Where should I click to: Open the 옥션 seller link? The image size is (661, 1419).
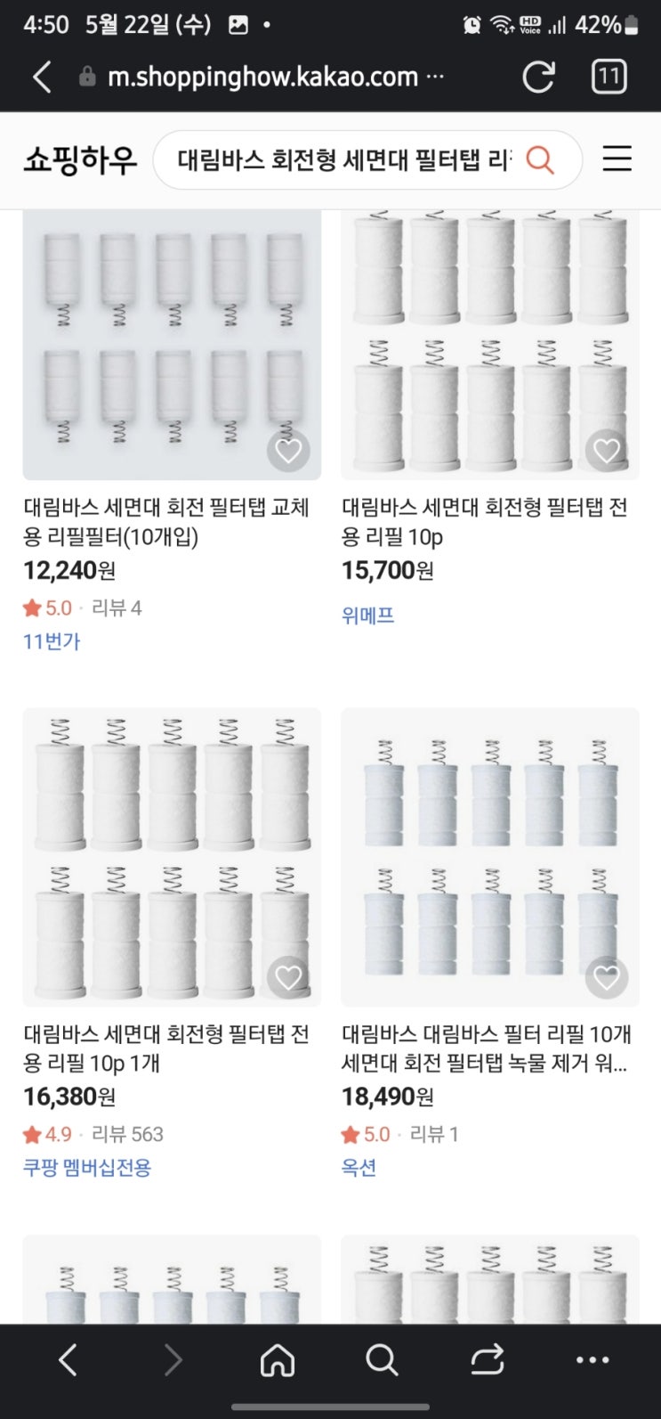point(359,1167)
